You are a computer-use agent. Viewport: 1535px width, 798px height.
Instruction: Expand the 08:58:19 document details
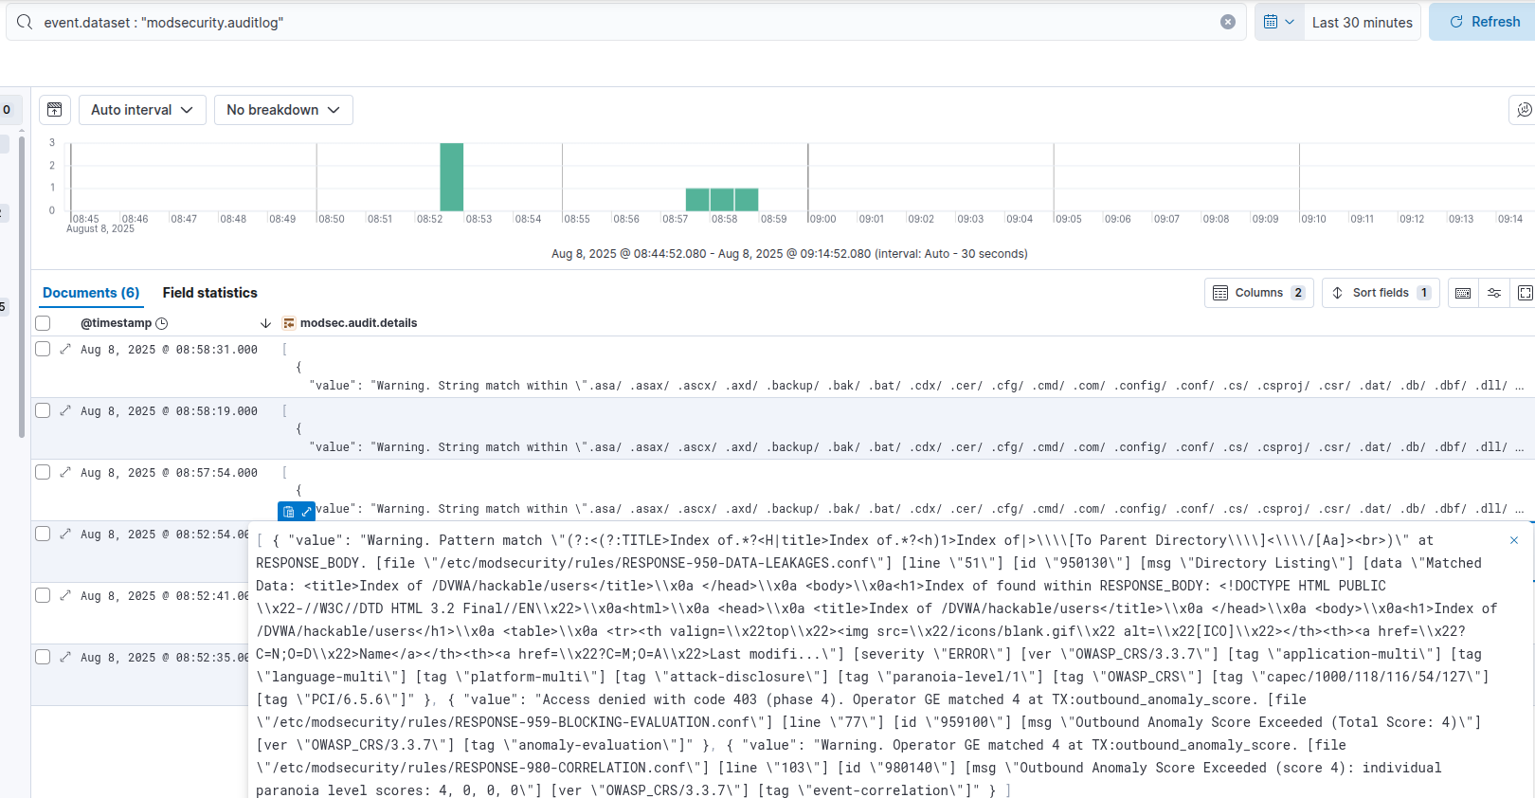[65, 410]
